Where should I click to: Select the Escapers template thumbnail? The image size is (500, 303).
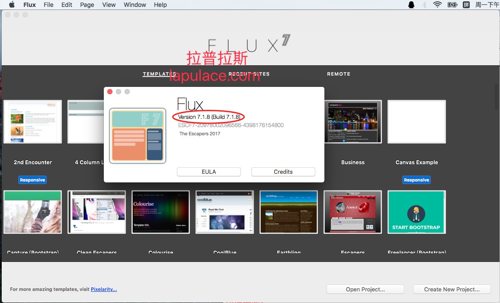353,212
